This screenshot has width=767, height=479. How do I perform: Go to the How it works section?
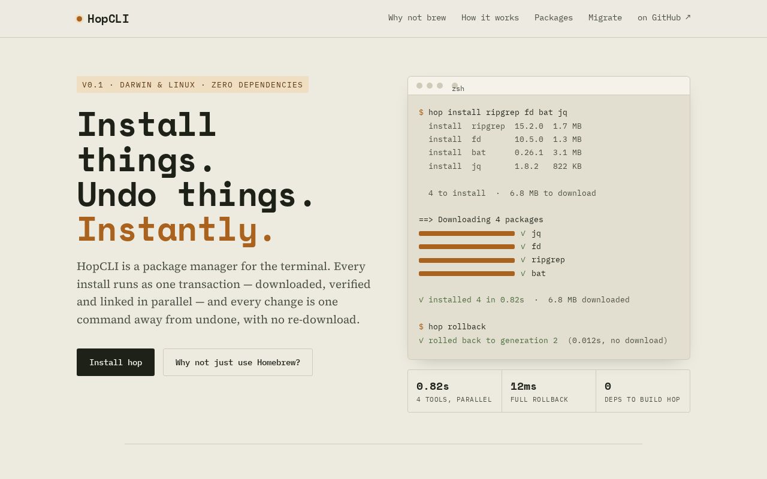(x=490, y=18)
